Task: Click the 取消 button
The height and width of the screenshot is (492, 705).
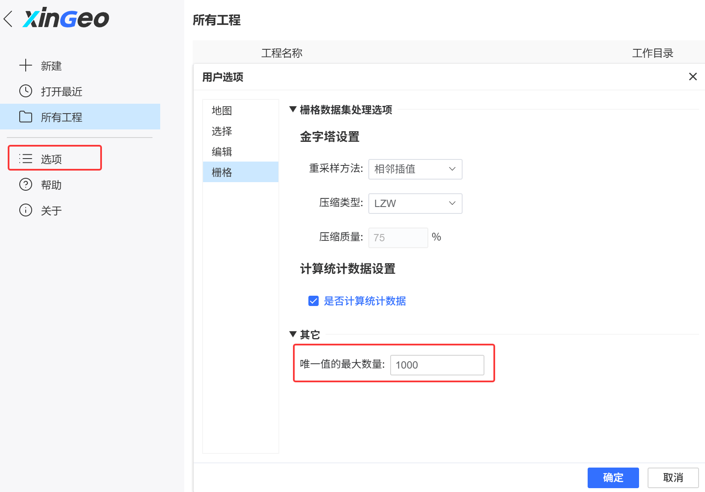Action: (672, 477)
